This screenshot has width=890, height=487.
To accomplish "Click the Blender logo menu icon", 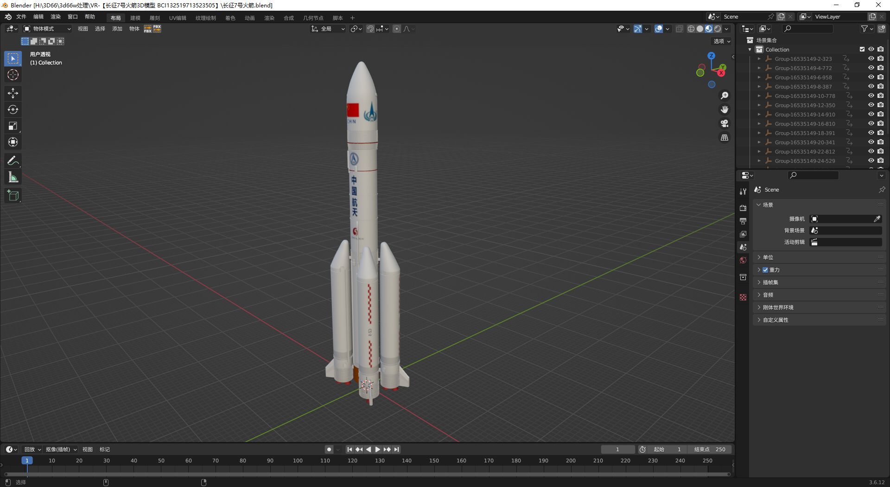I will pyautogui.click(x=8, y=17).
